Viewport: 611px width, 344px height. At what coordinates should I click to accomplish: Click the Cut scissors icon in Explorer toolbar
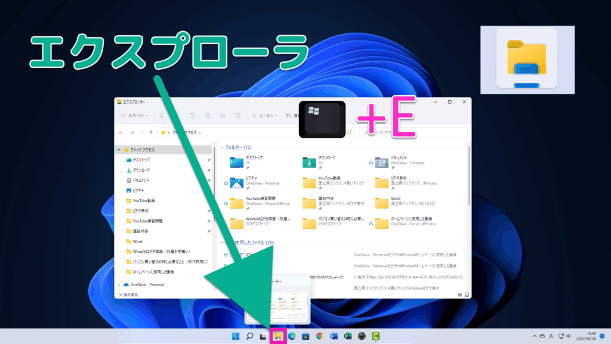point(161,116)
